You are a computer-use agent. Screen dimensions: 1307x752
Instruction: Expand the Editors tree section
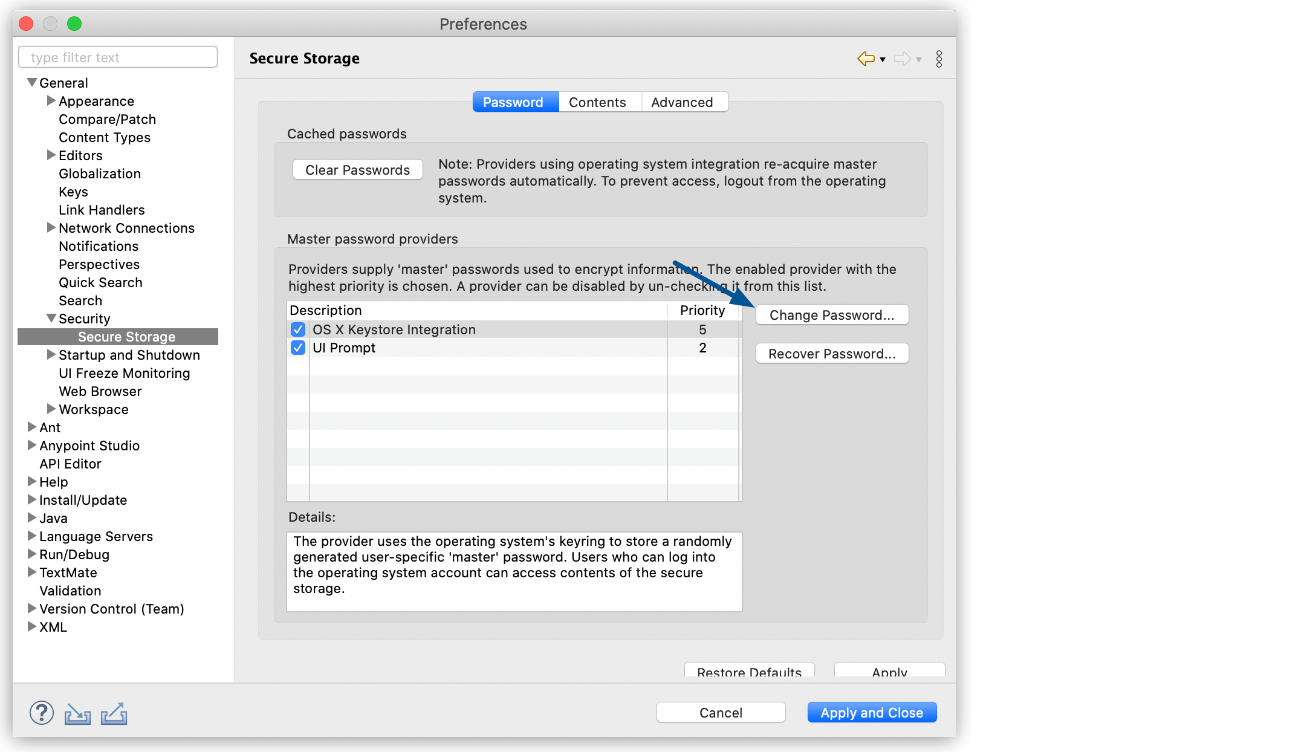coord(51,155)
